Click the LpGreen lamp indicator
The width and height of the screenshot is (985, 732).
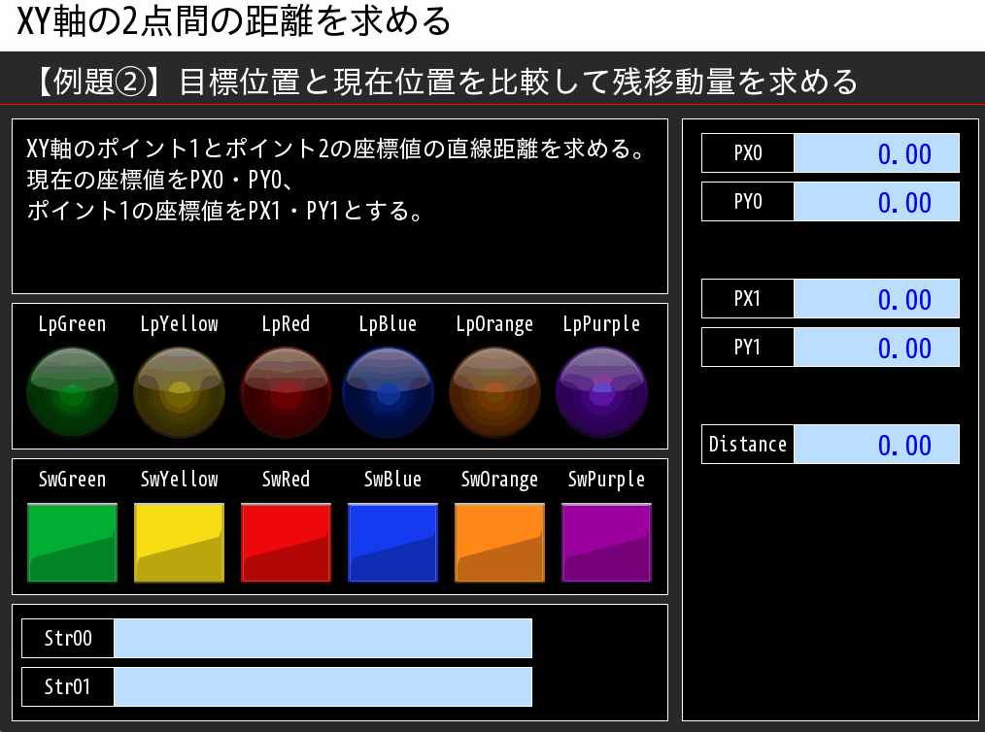[73, 391]
